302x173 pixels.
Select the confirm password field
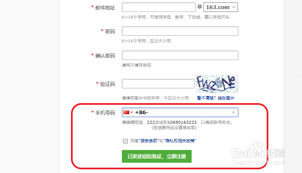180,55
